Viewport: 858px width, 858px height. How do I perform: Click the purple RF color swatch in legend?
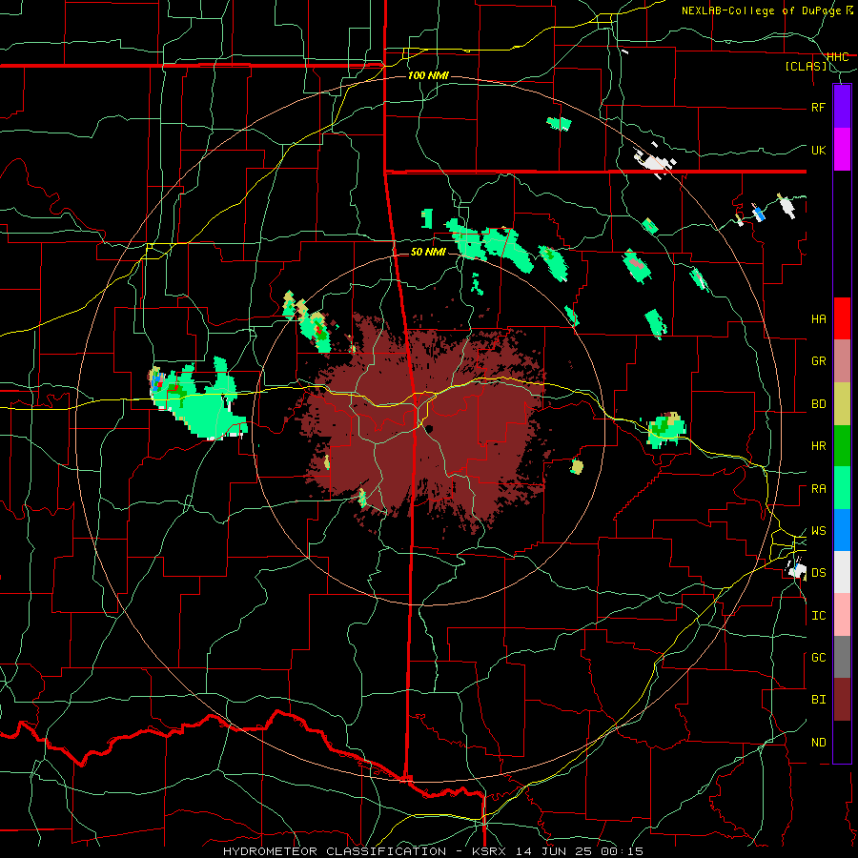pos(842,107)
